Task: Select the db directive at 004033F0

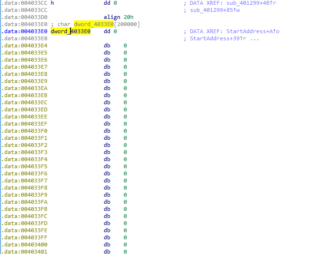Action: pos(107,131)
